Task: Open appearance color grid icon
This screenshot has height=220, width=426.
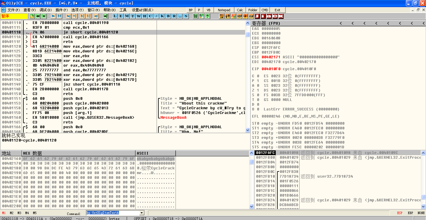Action: pyautogui.click(x=201, y=16)
